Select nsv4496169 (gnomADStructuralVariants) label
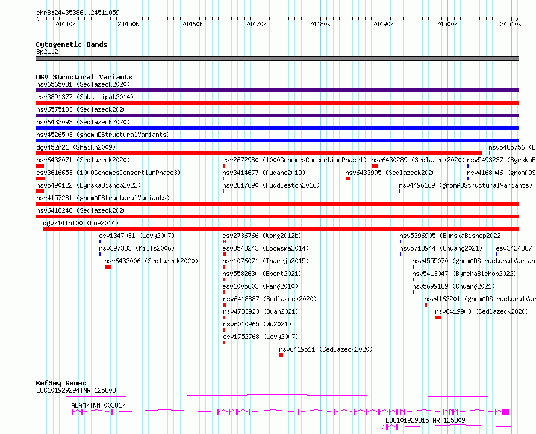 pyautogui.click(x=466, y=185)
